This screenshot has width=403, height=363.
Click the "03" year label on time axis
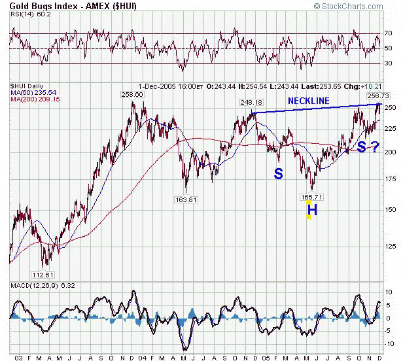tap(18, 358)
